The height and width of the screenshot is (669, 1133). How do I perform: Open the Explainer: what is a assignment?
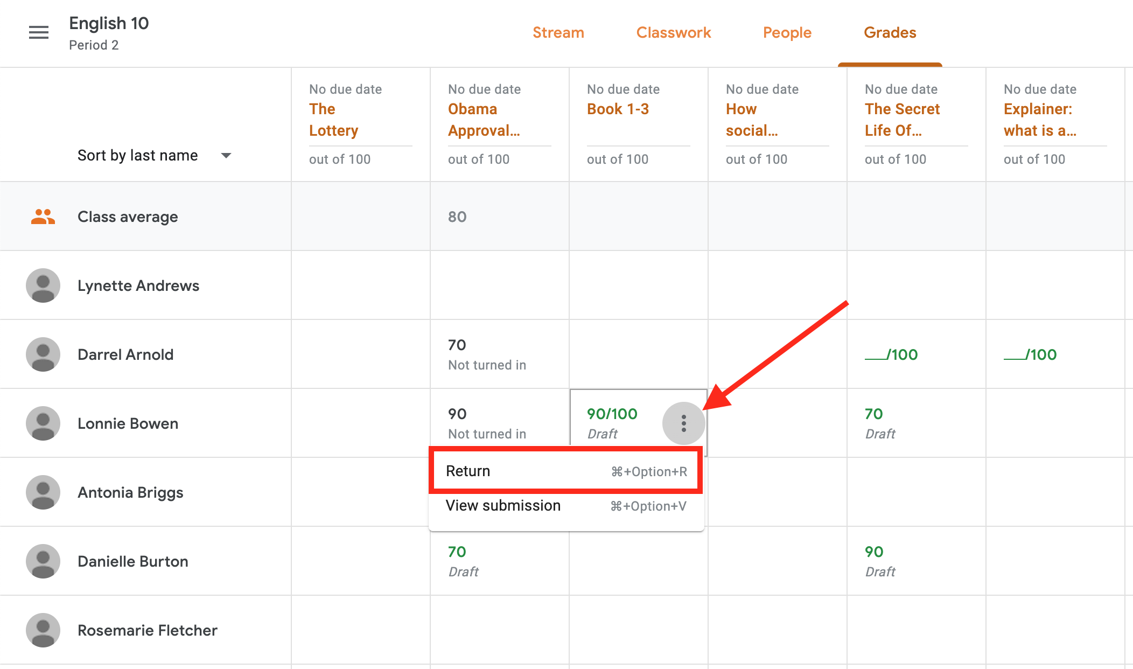point(1040,120)
